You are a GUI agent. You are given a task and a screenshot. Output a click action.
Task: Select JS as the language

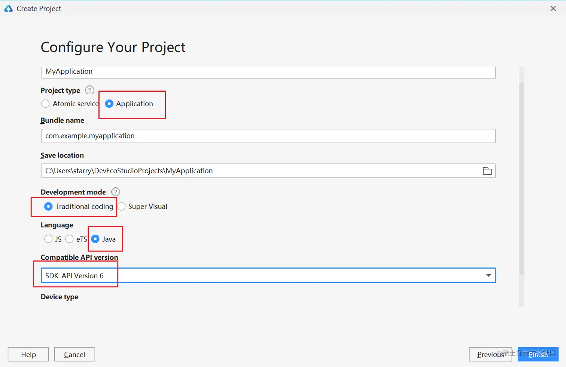(x=48, y=239)
